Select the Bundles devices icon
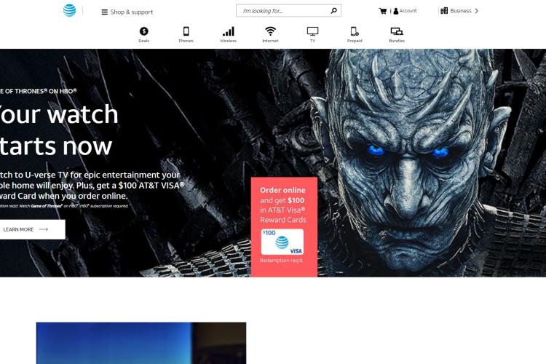Image resolution: width=546 pixels, height=364 pixels. 397,31
